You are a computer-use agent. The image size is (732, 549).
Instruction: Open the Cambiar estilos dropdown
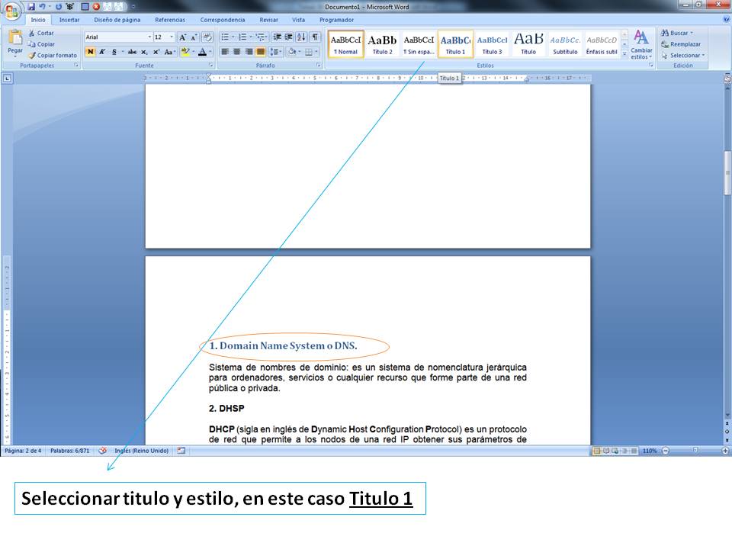pos(642,46)
